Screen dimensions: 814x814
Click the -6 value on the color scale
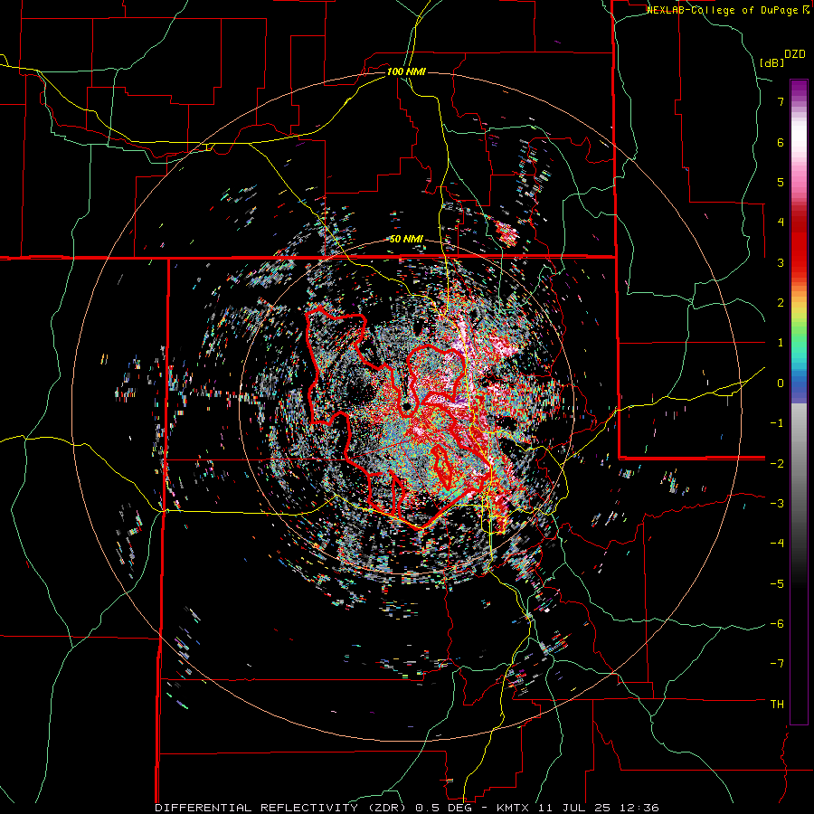click(x=777, y=624)
